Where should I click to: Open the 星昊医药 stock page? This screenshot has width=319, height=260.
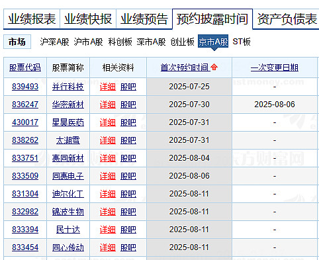(x=68, y=122)
